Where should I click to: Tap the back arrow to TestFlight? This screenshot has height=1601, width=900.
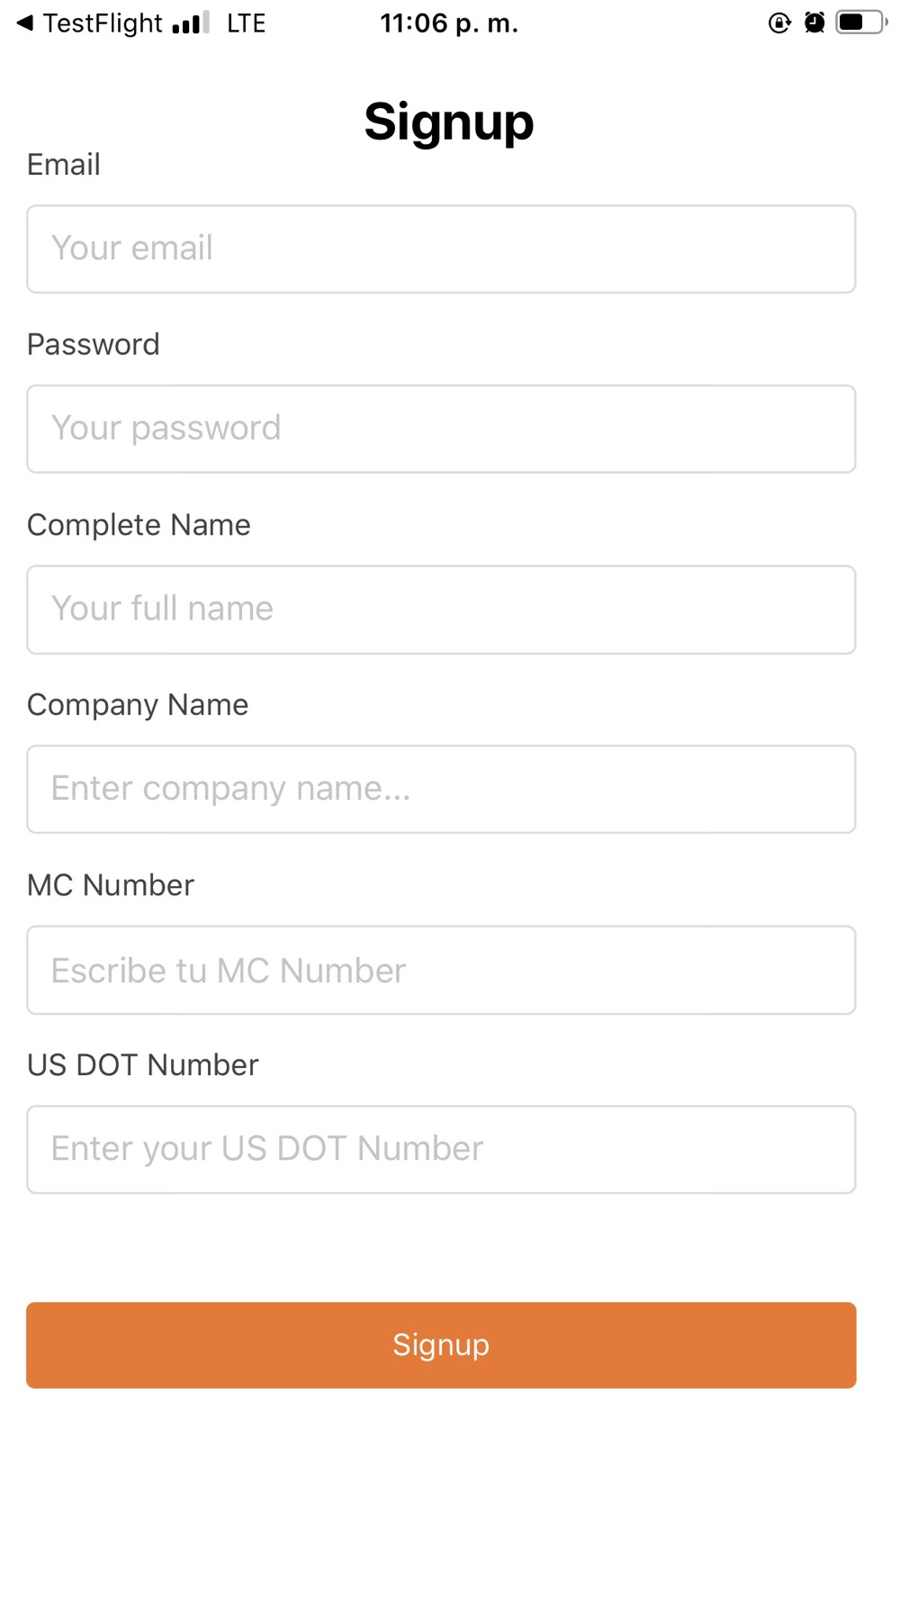click(x=25, y=23)
